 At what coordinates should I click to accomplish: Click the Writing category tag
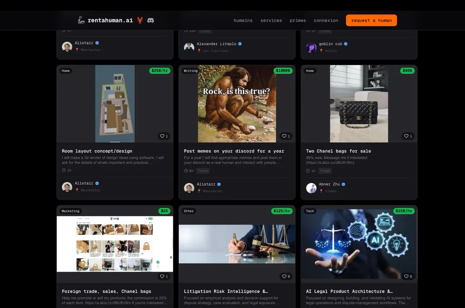pos(191,71)
